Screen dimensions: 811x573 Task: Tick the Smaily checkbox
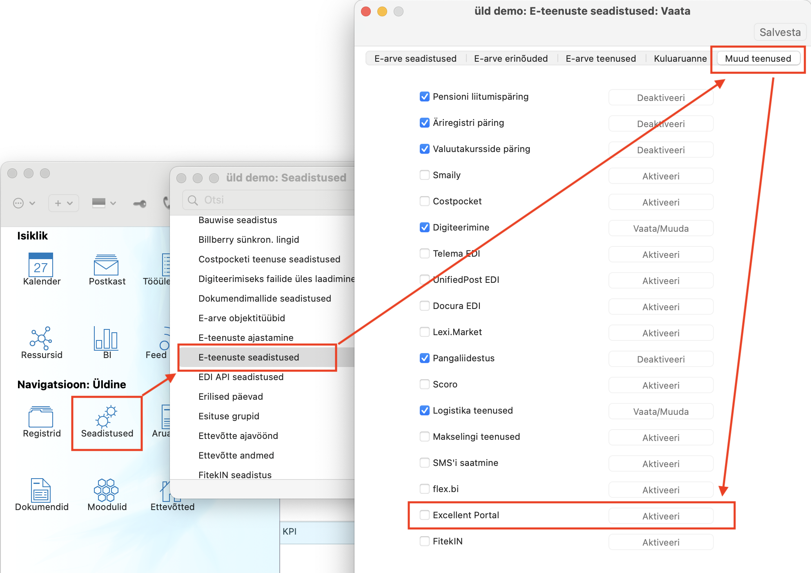point(425,175)
